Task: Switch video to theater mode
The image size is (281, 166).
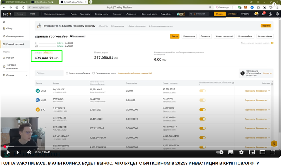Action: pyautogui.click(x=262, y=152)
